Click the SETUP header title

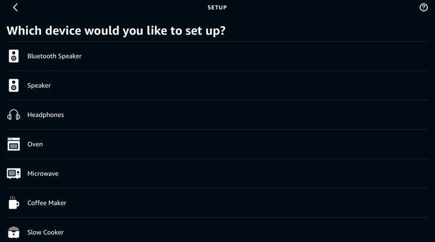pos(217,7)
